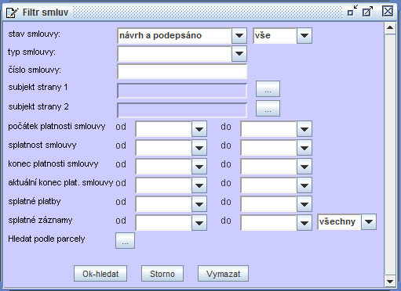The width and height of the screenshot is (401, 291).
Task: Click the 'Hledat podle parcely' label
Action: (46, 239)
